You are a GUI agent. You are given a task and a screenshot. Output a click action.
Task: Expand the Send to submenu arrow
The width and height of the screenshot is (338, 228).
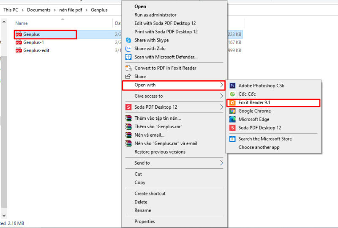coord(221,163)
